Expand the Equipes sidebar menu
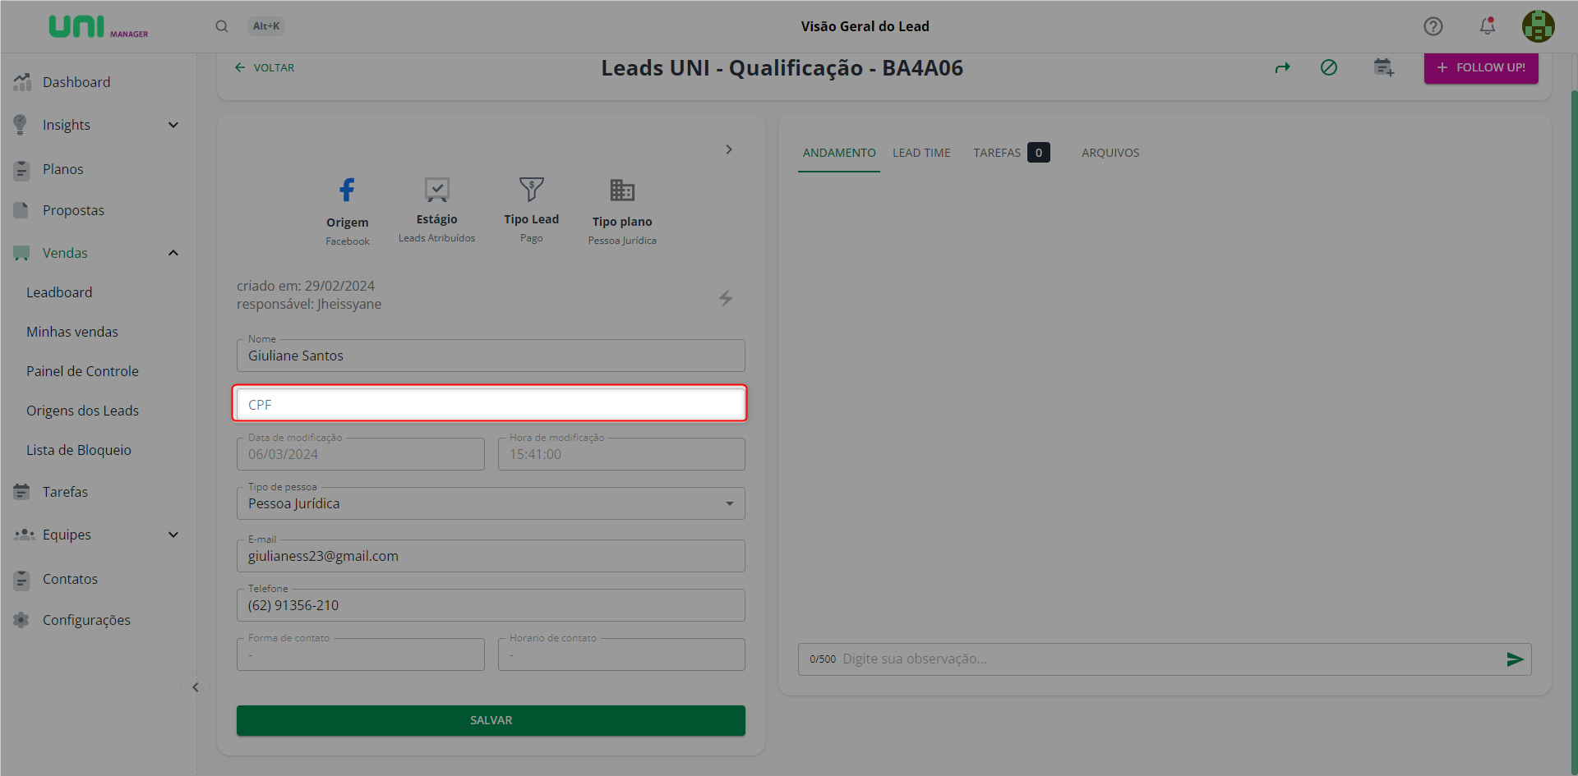The image size is (1578, 776). pos(173,535)
